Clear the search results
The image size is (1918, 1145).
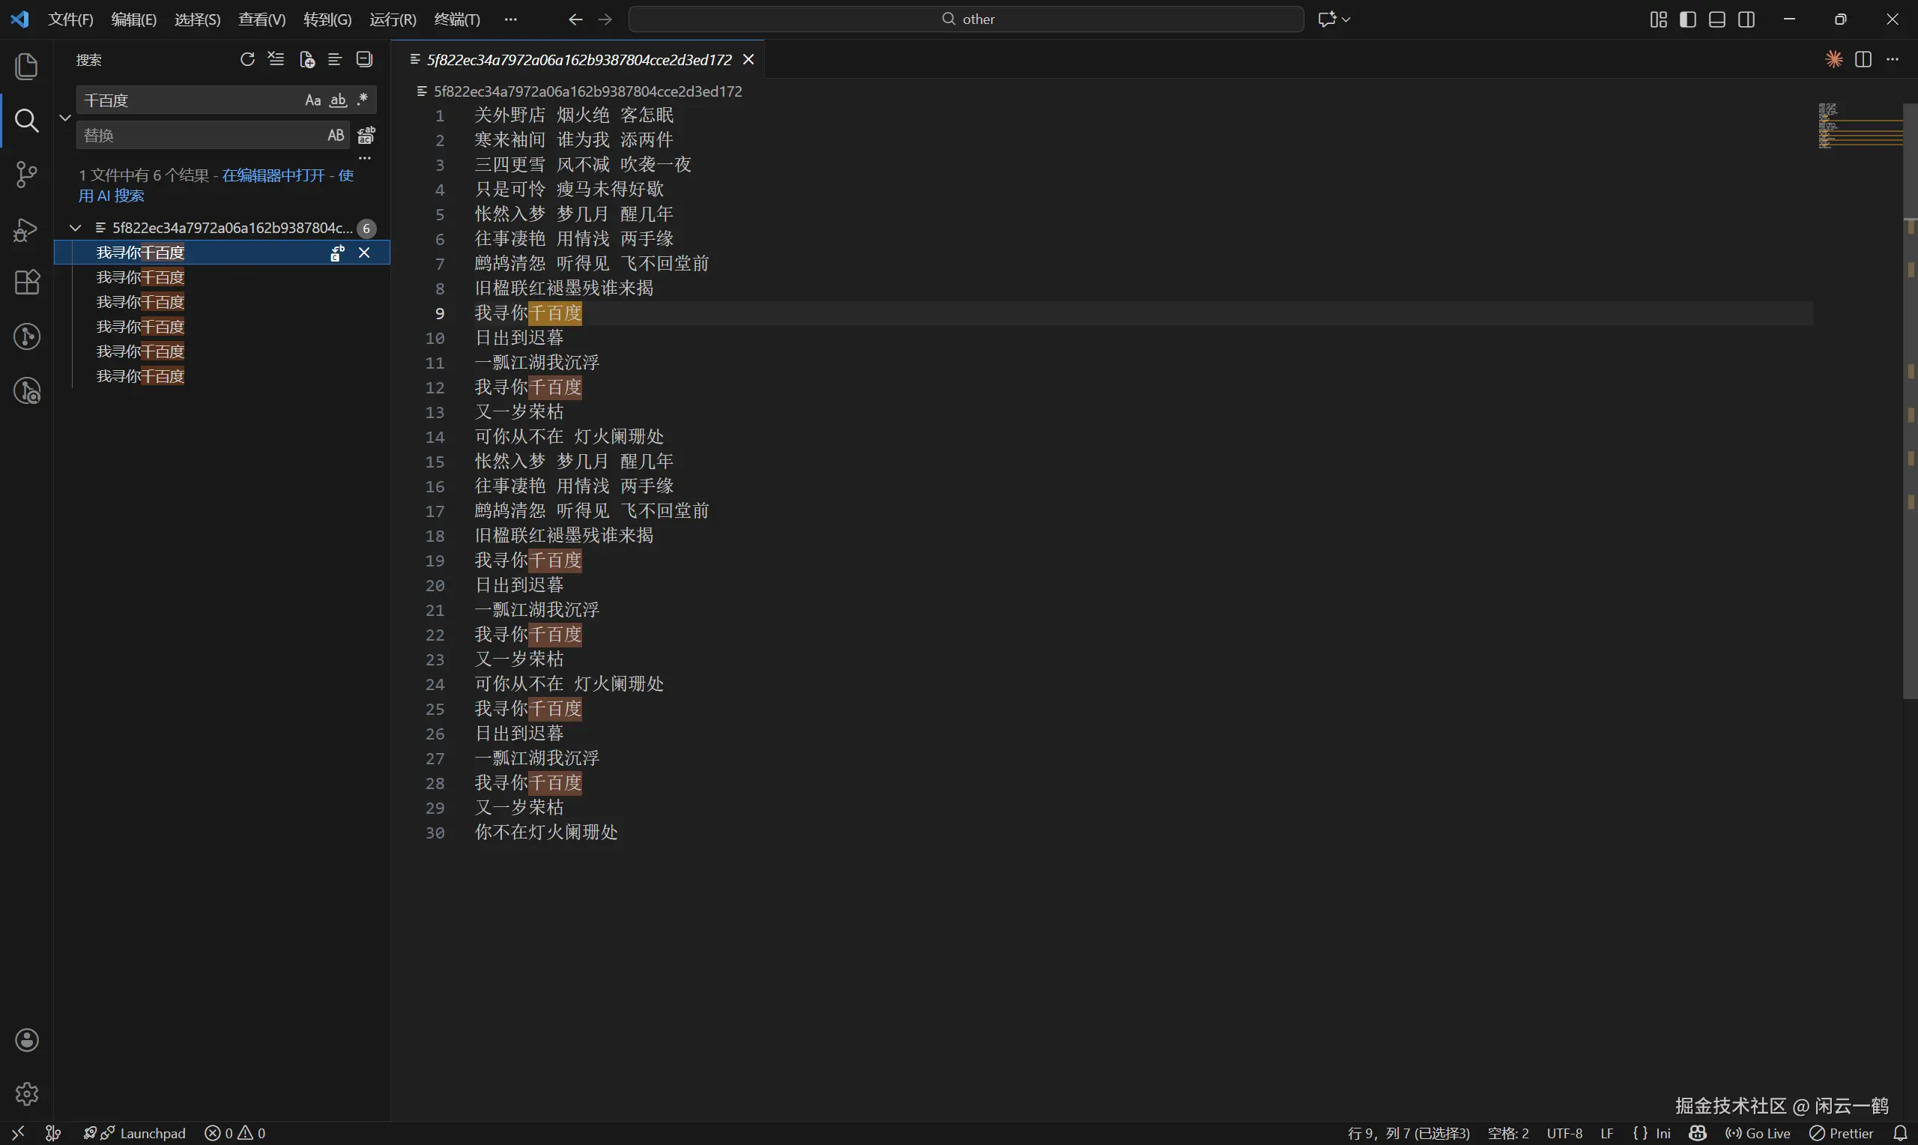[276, 59]
